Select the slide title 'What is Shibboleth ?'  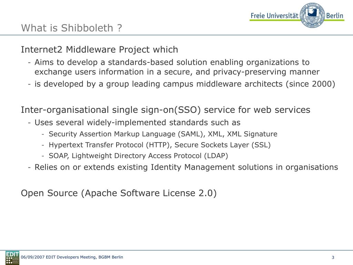72,28
